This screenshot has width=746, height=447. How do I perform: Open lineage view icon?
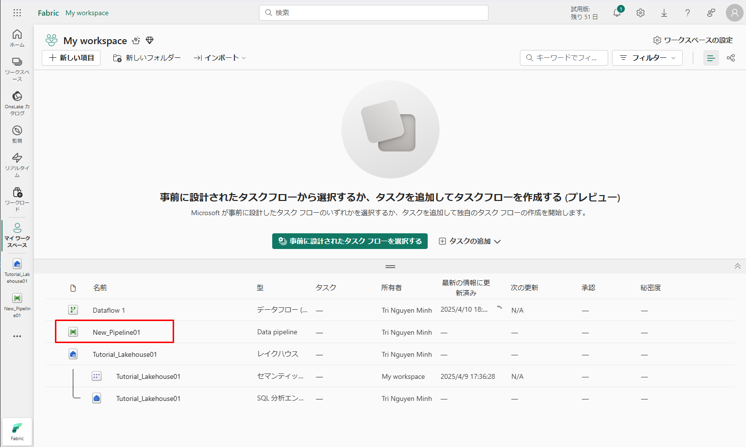pos(731,58)
